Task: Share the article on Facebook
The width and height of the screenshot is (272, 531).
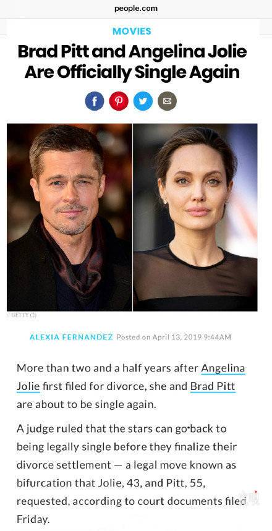Action: tap(95, 101)
